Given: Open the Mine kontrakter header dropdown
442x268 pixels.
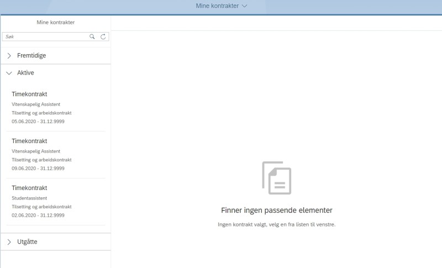Looking at the screenshot, I should click(222, 6).
